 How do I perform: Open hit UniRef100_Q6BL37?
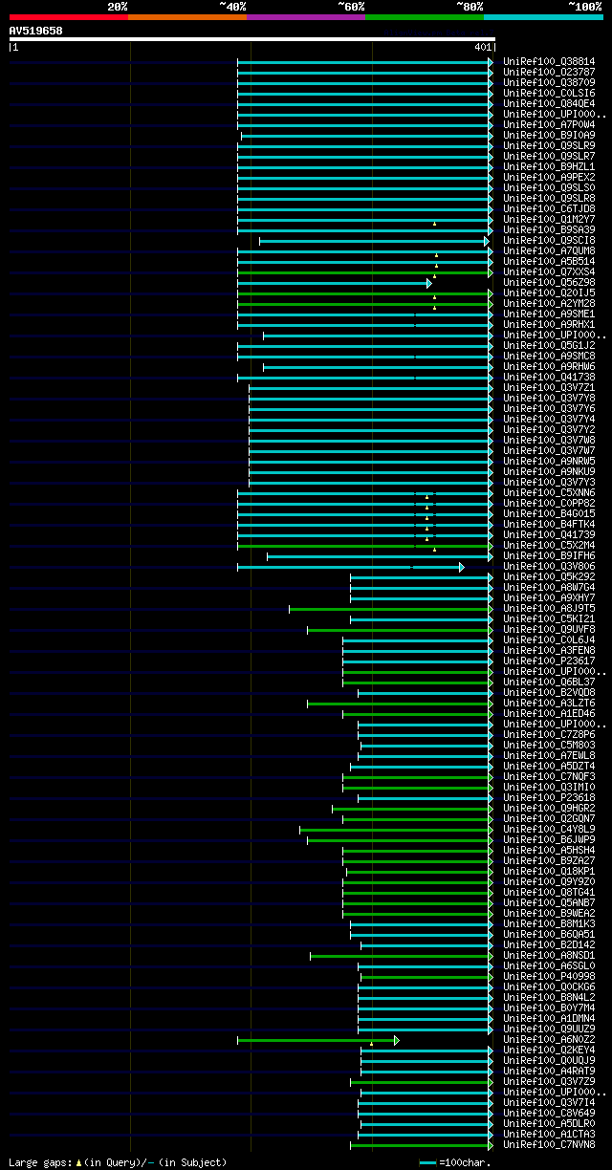[x=549, y=682]
